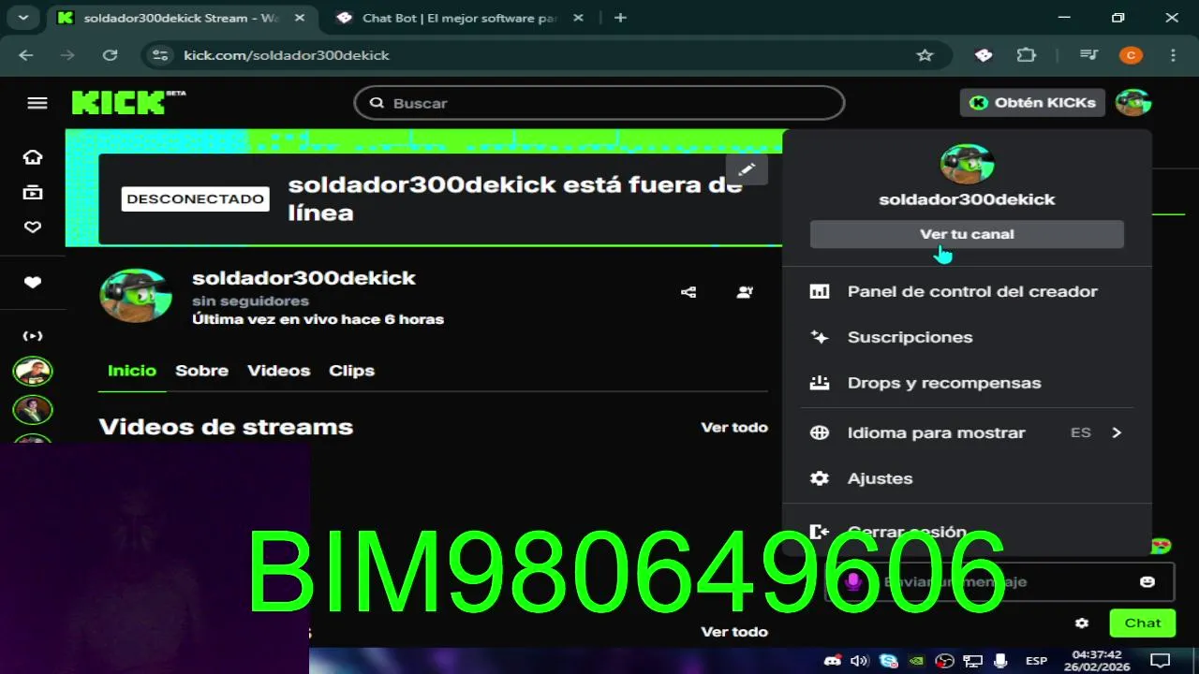
Task: Focus the Buscar search field
Action: (599, 103)
